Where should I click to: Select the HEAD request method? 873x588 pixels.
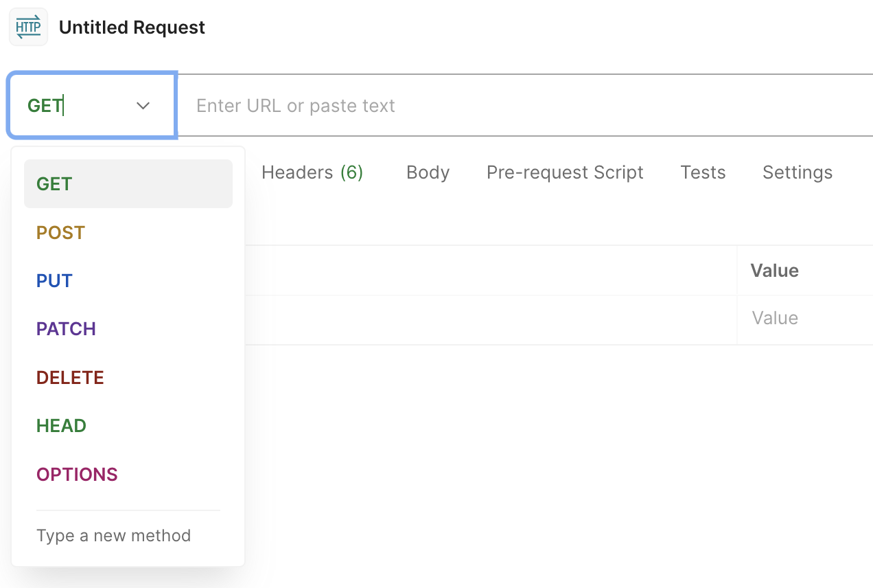61,425
